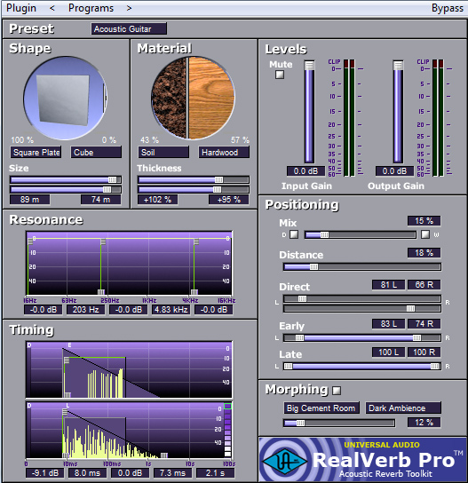Screen dimensions: 468x483
Task: Click the Direct right pan slider handle
Action: tap(410, 308)
